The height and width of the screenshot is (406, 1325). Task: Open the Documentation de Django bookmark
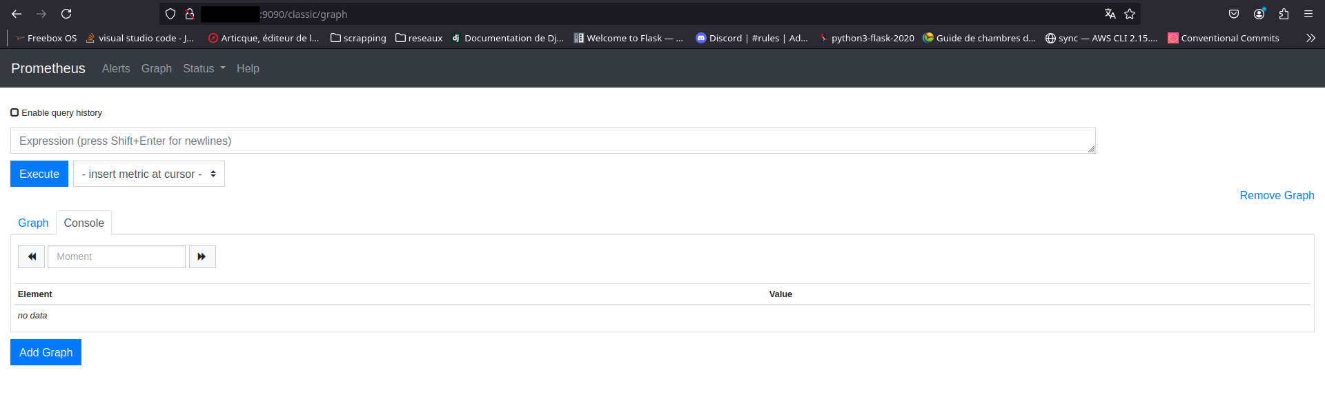click(x=507, y=38)
